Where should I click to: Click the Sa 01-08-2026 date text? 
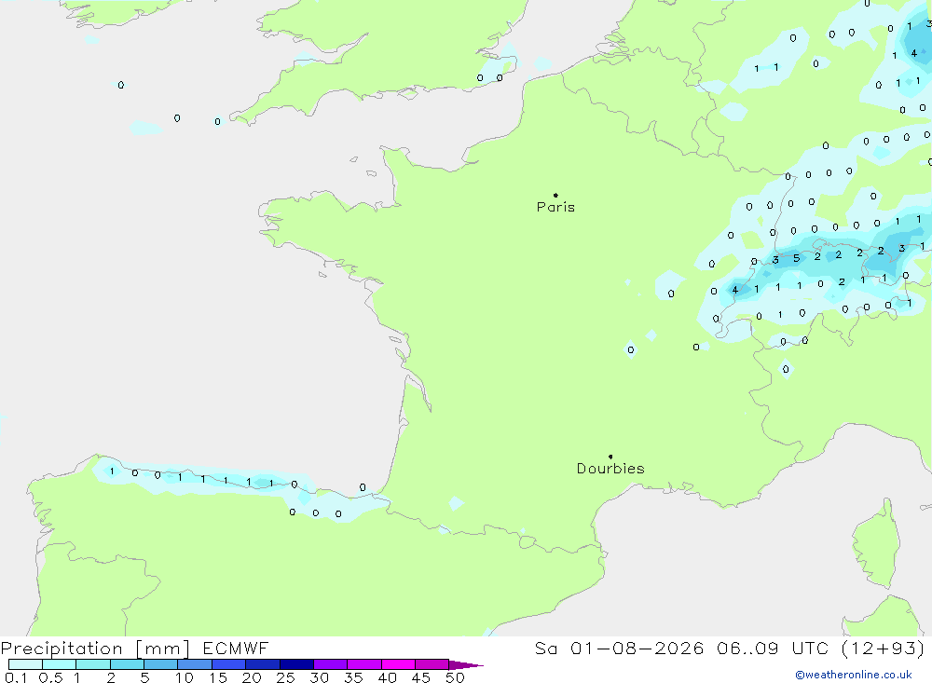click(619, 649)
